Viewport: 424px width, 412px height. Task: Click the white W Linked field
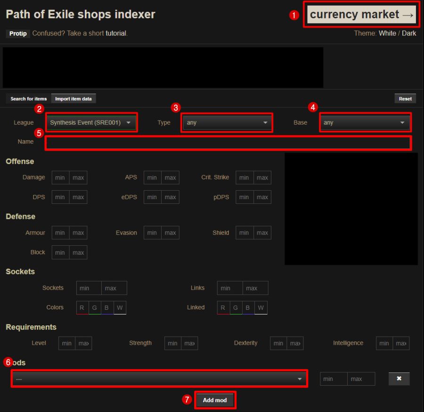261,307
